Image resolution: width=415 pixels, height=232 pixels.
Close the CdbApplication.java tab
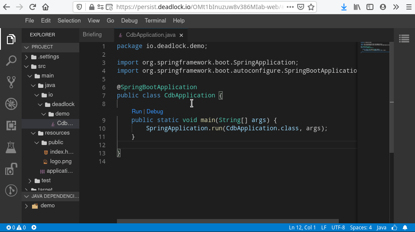coord(182,35)
